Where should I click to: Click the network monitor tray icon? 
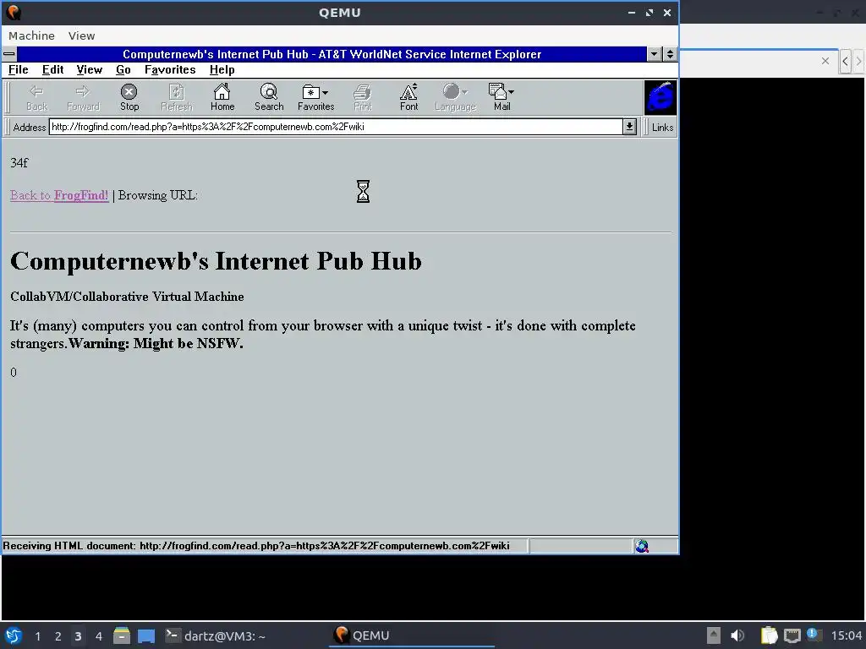tap(792, 635)
